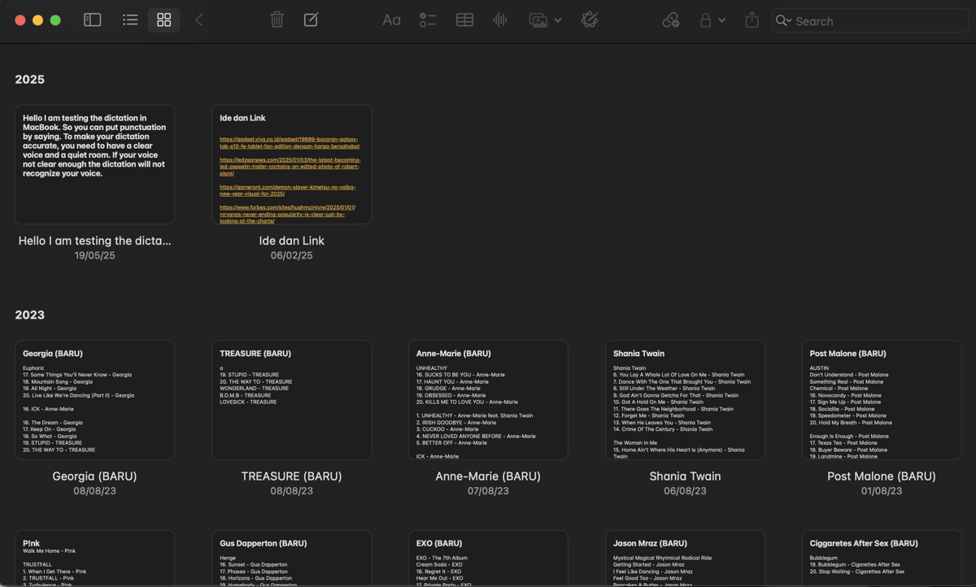
Task: Open search options magnifier dropdown
Action: coord(783,21)
